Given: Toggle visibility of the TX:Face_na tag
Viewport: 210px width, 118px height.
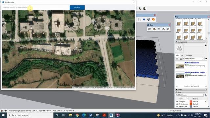Looking at the screenshot, I should [177, 106].
